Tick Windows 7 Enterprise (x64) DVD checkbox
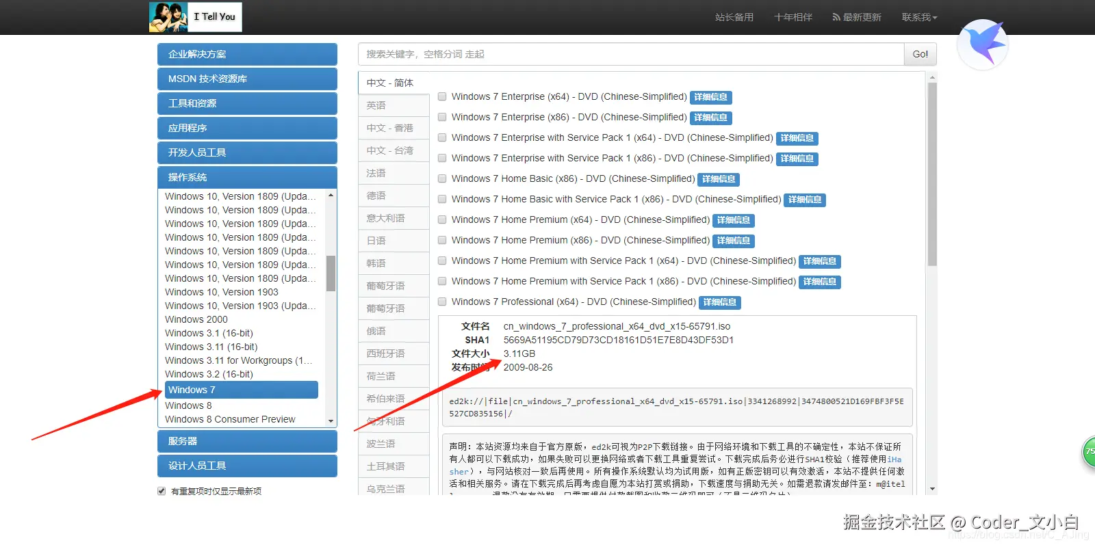The image size is (1095, 547). (442, 97)
